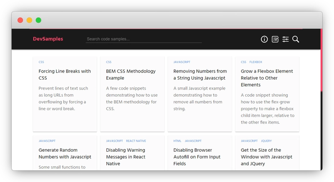
Task: Focus the 'Search code samples...' field
Action: [x=144, y=39]
